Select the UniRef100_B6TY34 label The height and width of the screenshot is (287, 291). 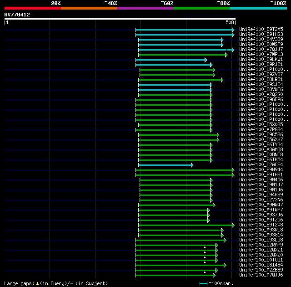[261, 145]
